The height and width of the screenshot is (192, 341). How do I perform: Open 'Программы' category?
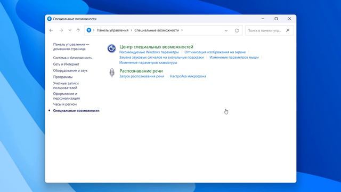pyautogui.click(x=63, y=77)
